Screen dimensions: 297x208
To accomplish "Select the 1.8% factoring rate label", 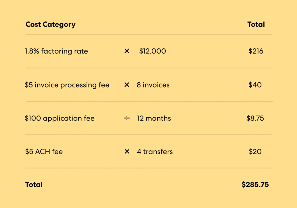I will tap(56, 52).
